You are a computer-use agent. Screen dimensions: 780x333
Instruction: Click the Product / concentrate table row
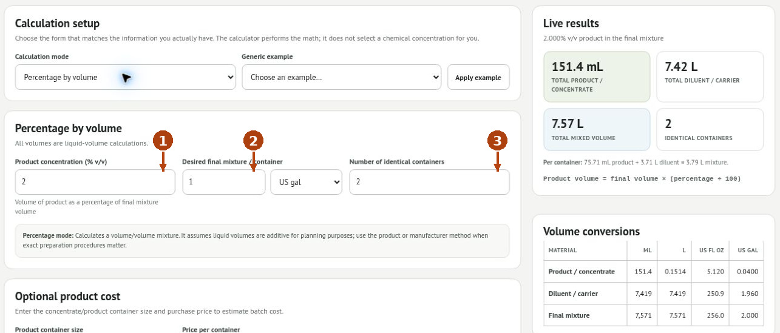pos(653,271)
